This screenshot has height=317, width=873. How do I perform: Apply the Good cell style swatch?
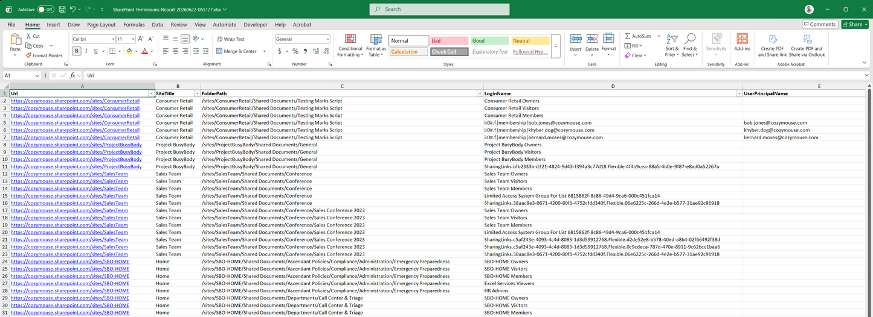click(489, 41)
